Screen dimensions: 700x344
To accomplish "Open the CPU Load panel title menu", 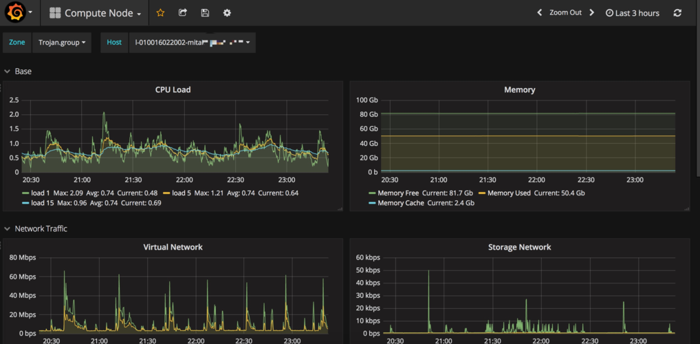I will click(x=172, y=89).
